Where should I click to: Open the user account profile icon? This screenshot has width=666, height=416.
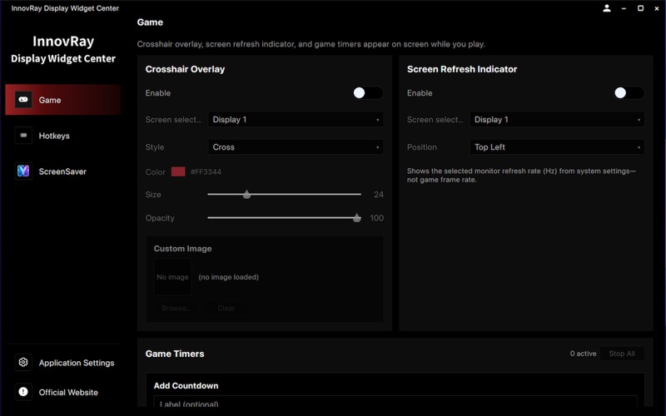[607, 8]
